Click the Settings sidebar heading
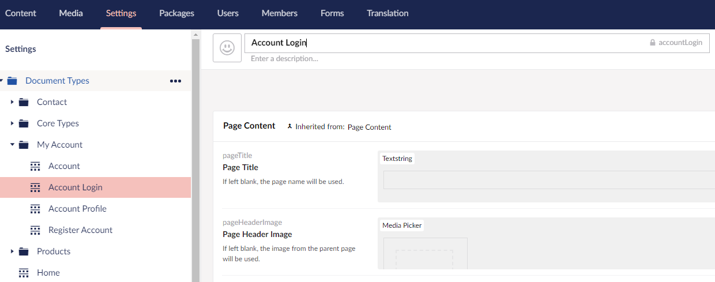Image resolution: width=715 pixels, height=282 pixels. [21, 49]
